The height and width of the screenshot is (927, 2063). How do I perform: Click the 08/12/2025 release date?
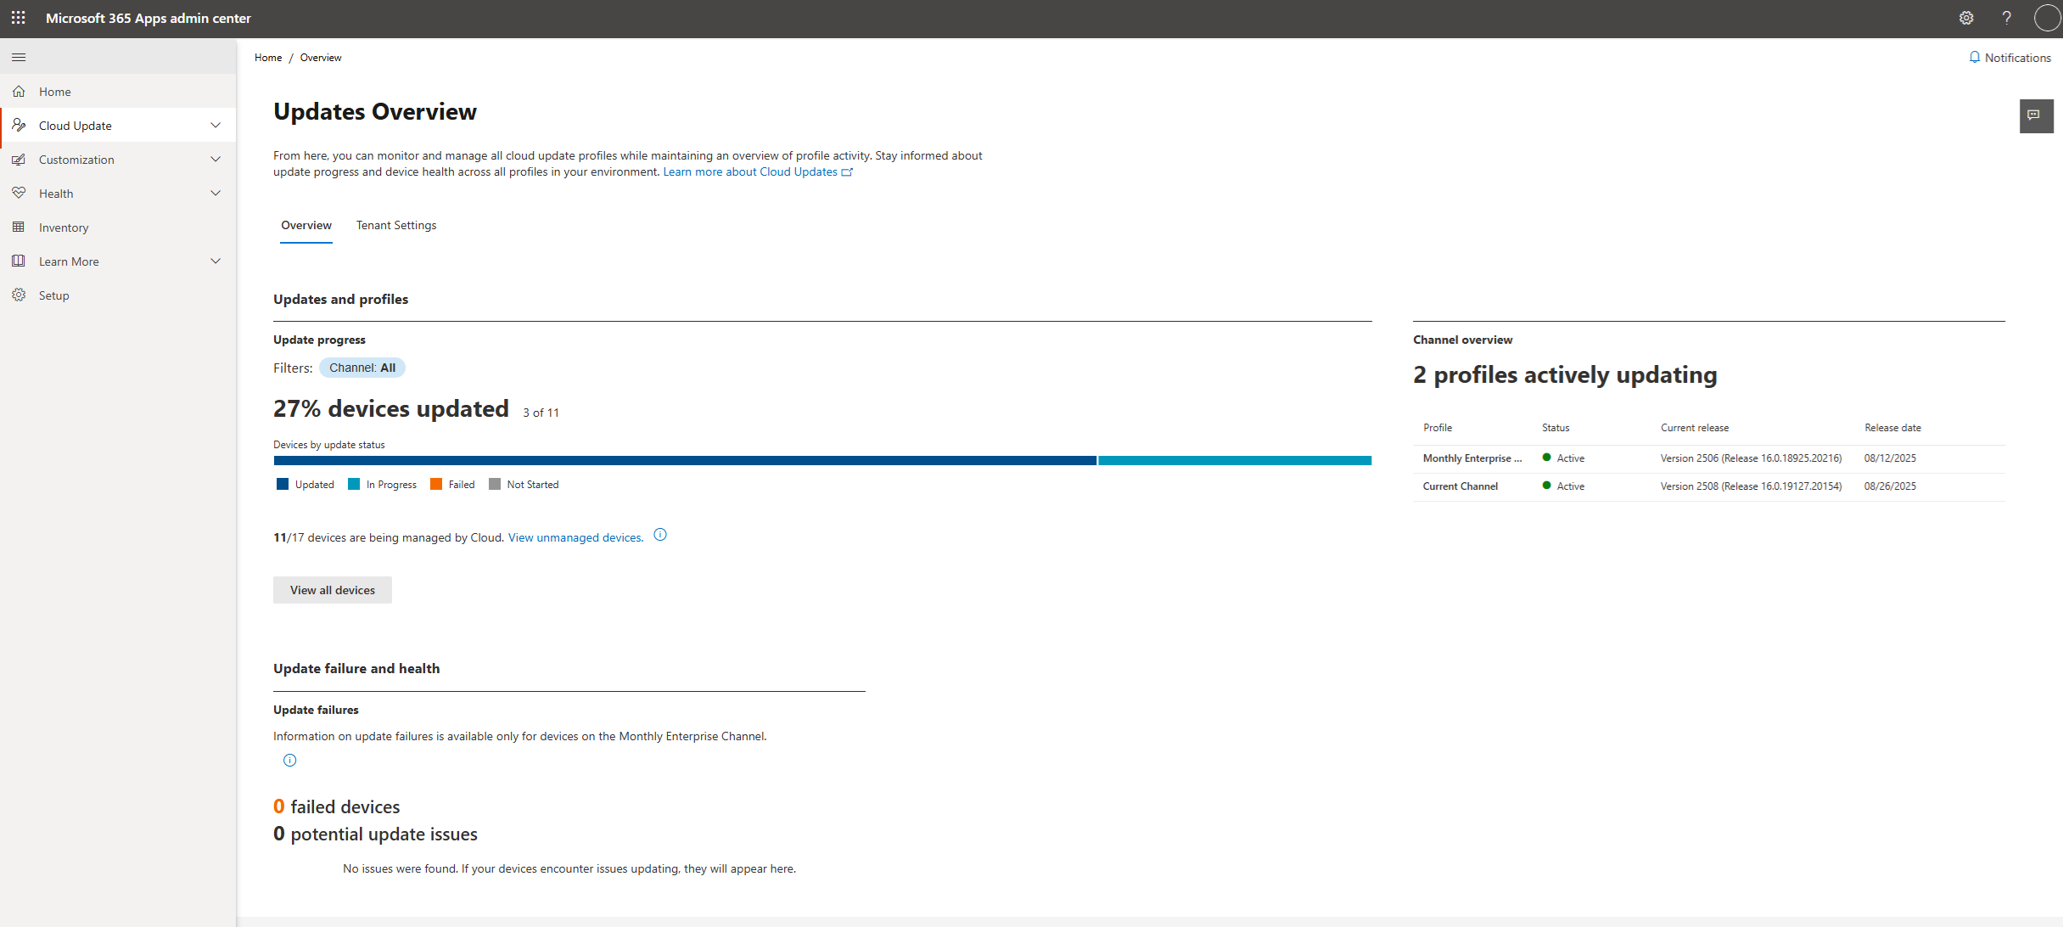(1890, 458)
